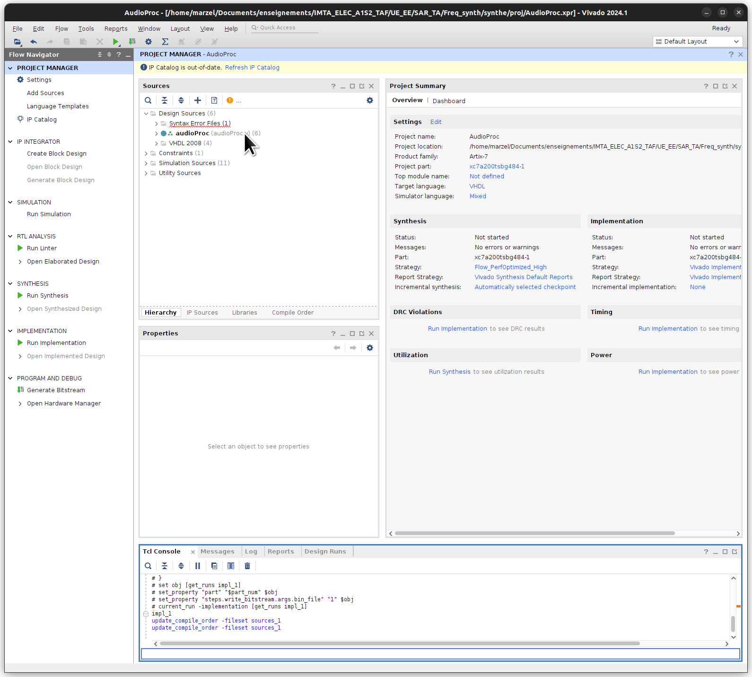This screenshot has height=677, width=752.
Task: Click Run Linter in Flow Navigator
Action: click(42, 248)
